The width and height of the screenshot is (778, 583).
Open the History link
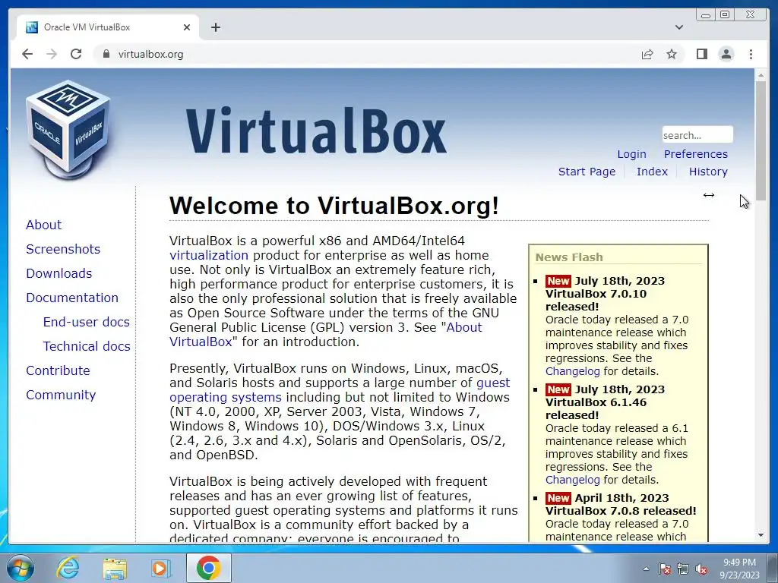(x=708, y=172)
